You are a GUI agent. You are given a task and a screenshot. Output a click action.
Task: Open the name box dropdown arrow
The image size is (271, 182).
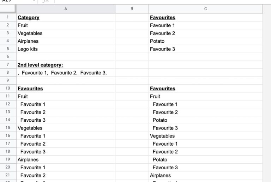(x=34, y=1)
